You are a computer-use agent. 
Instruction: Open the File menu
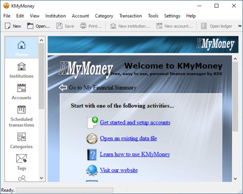coord(7,16)
